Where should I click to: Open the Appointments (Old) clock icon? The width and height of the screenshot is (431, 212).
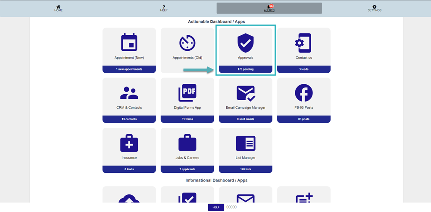coord(187,43)
